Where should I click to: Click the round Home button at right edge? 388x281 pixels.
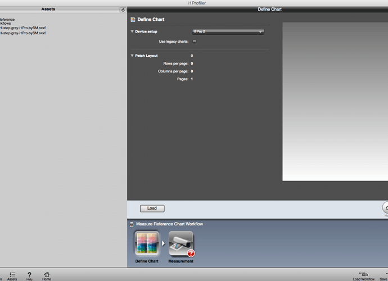click(385, 207)
